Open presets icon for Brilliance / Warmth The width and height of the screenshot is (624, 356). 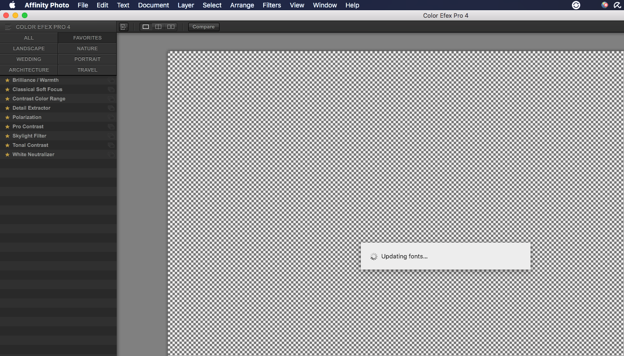click(x=111, y=80)
